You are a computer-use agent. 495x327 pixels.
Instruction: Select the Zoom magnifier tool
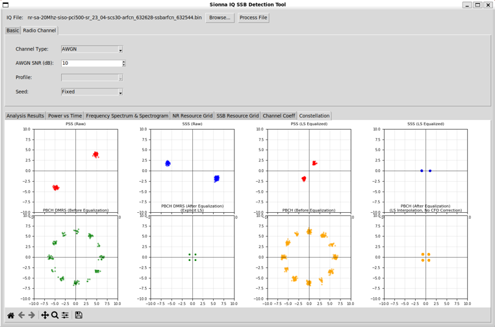click(55, 315)
